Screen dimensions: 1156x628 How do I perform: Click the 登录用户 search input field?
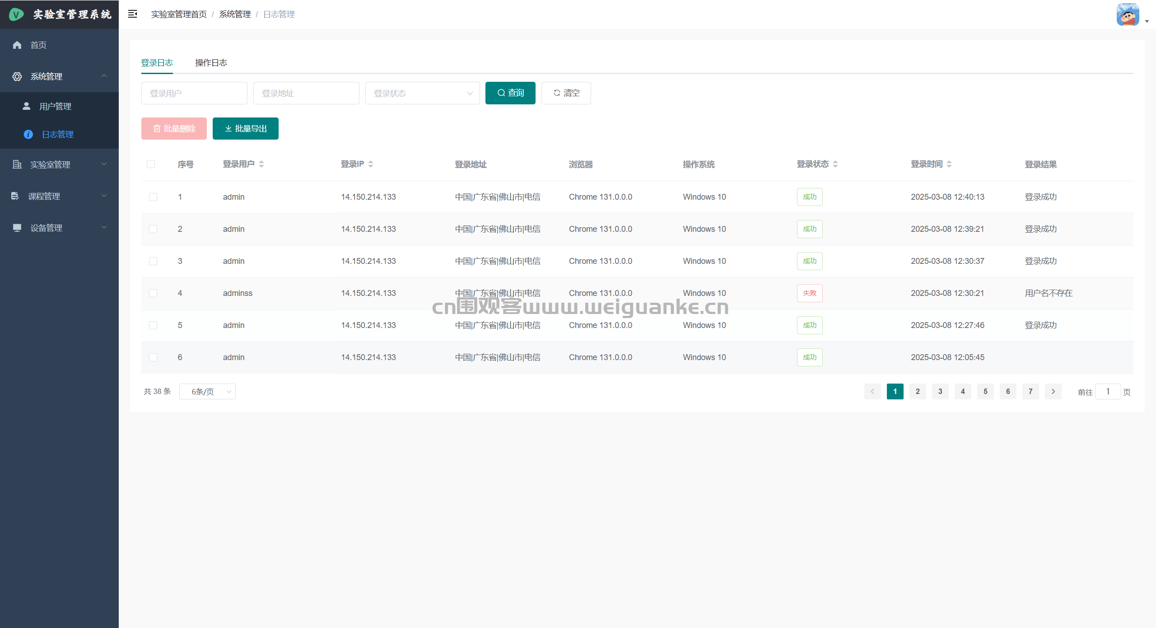[x=194, y=93]
